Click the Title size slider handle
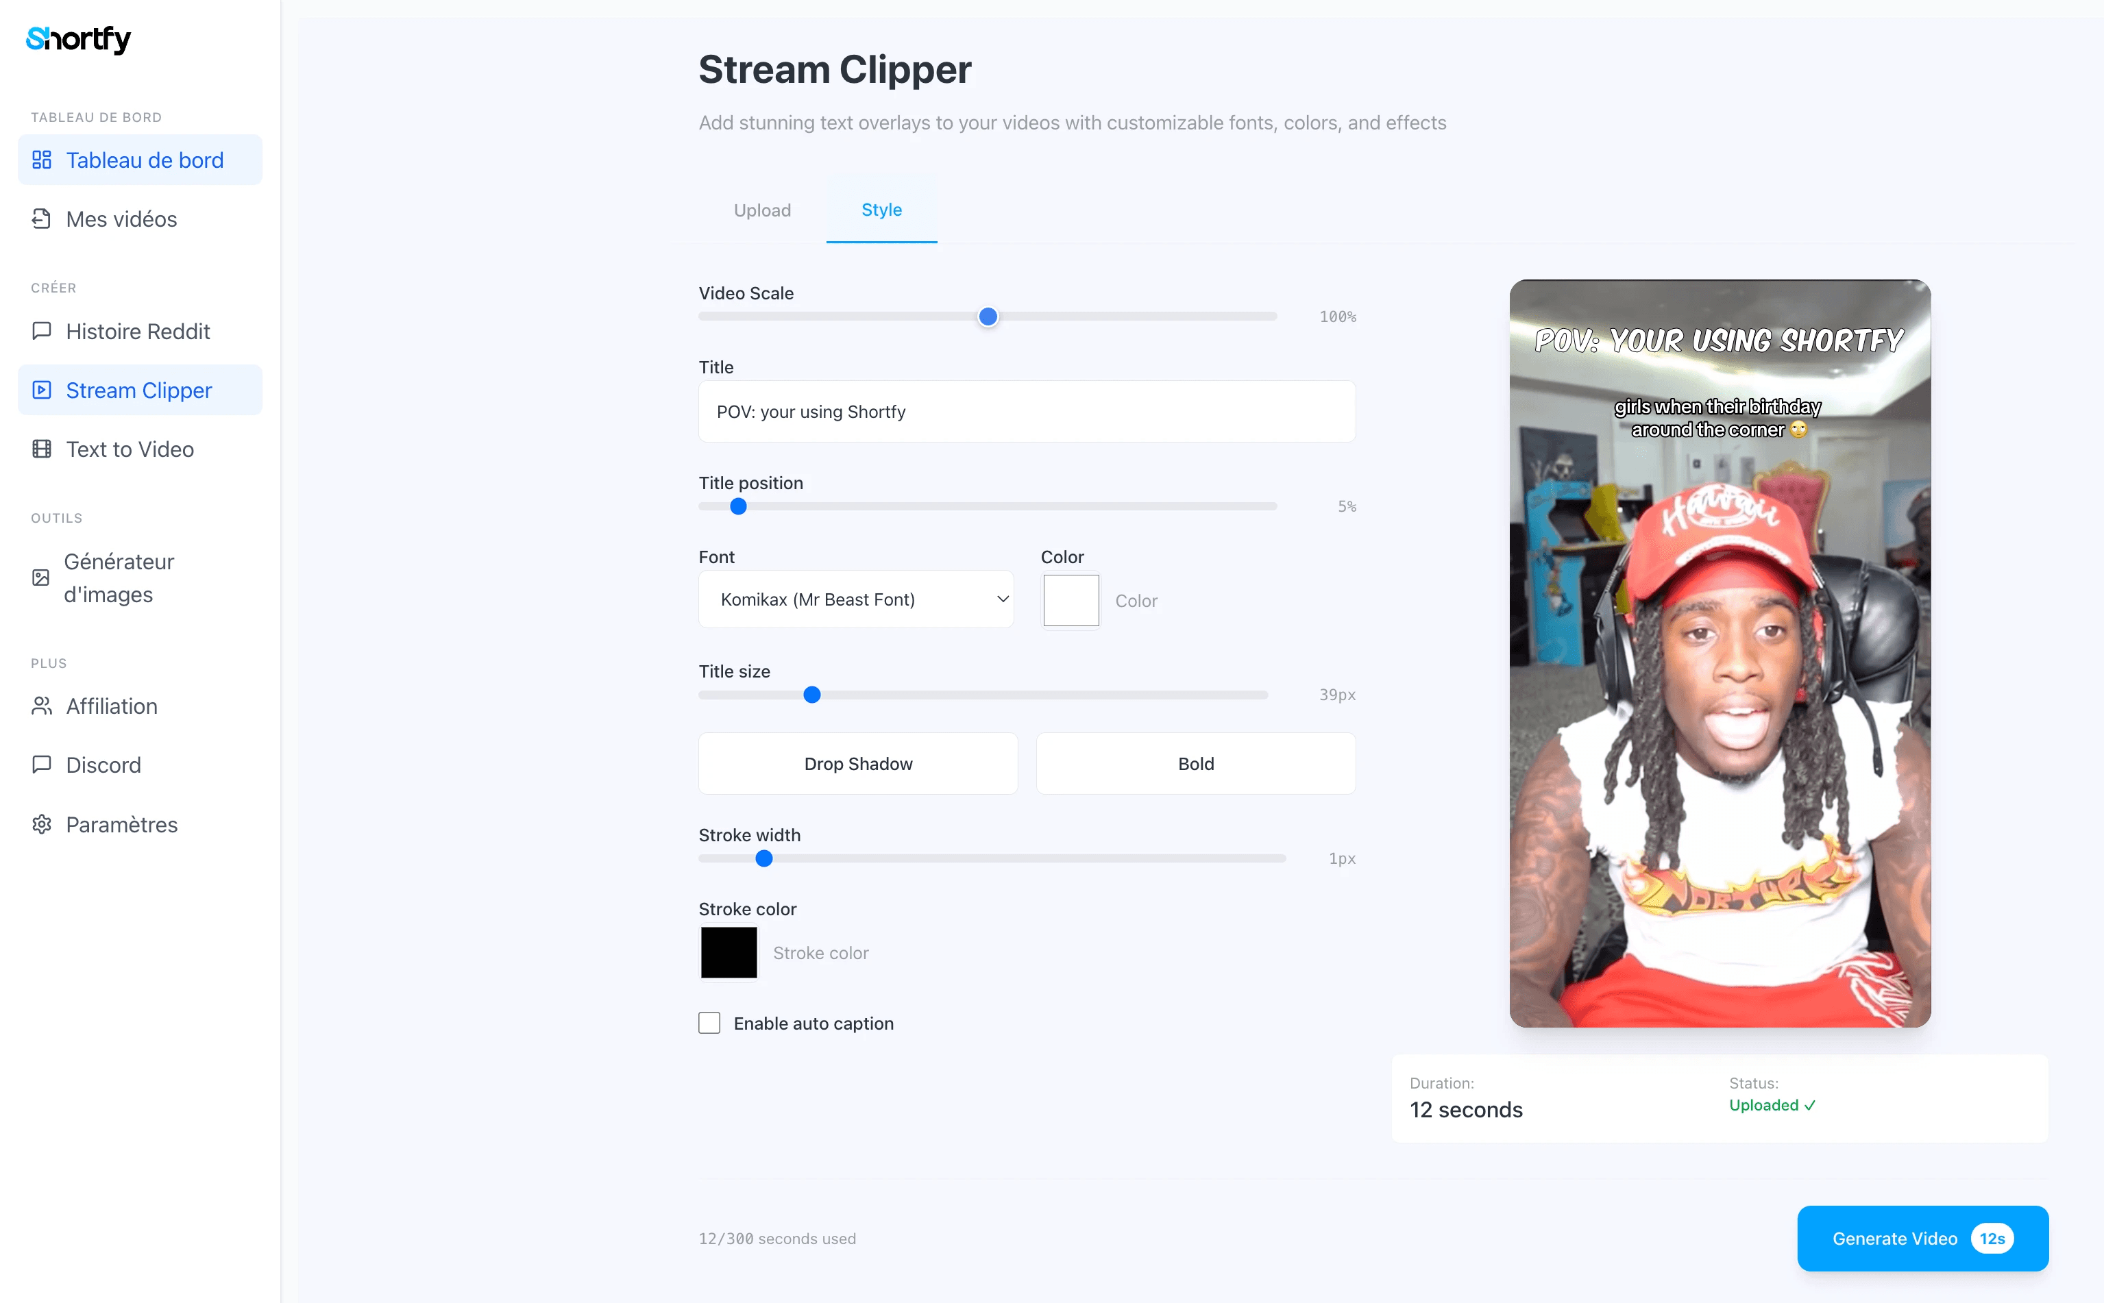The height and width of the screenshot is (1303, 2104). point(811,695)
